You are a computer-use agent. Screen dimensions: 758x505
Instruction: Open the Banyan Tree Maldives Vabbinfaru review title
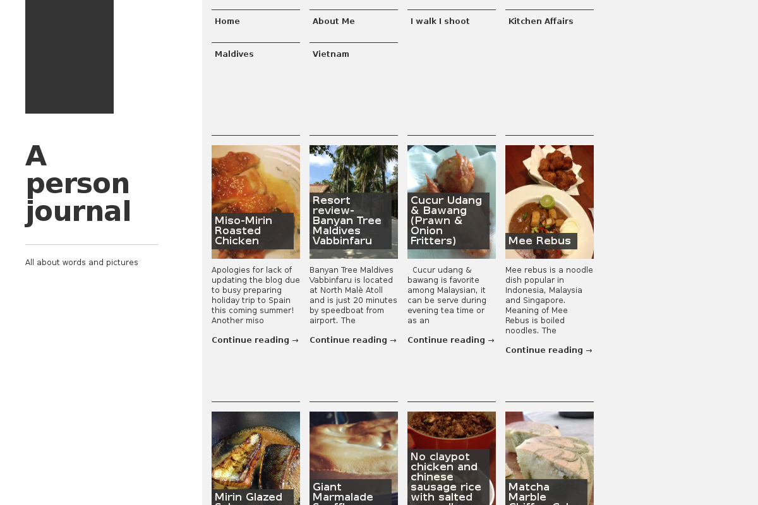pos(347,221)
